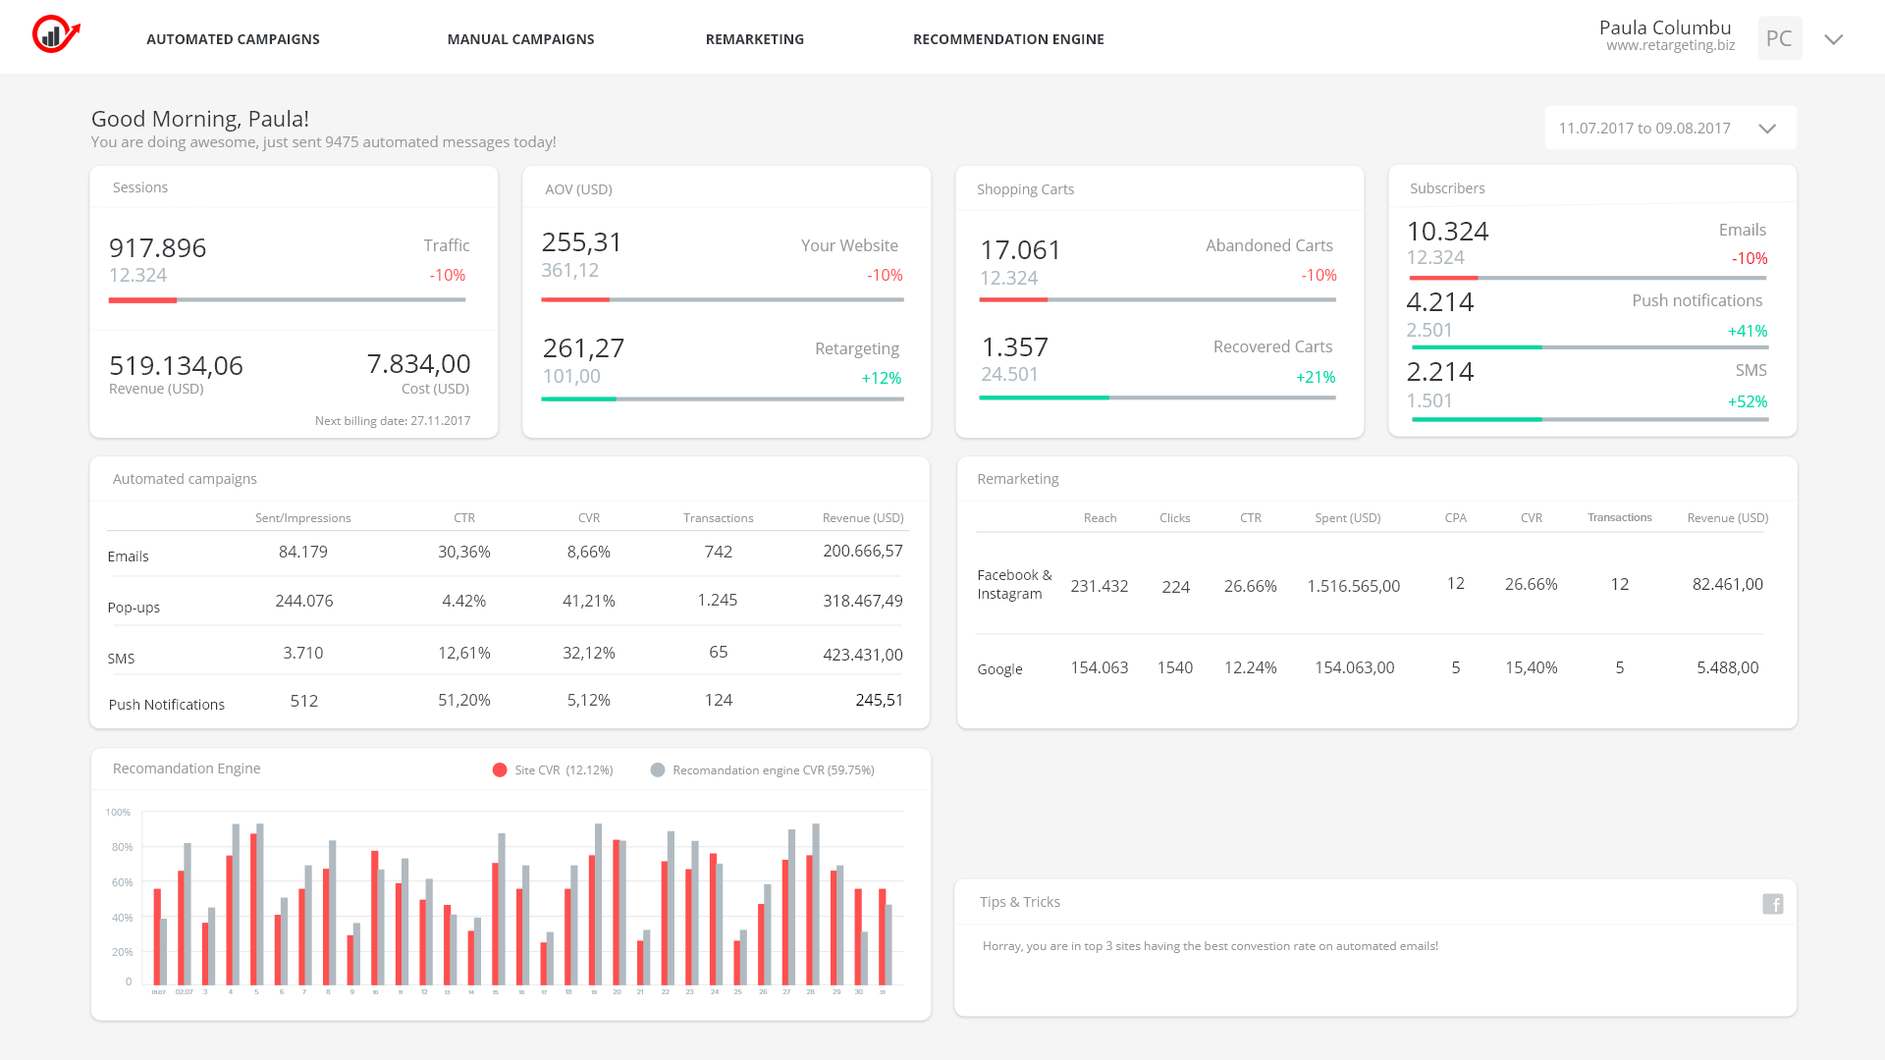Hide the Push Notifications row metric
1885x1060 pixels.
[x=167, y=704]
